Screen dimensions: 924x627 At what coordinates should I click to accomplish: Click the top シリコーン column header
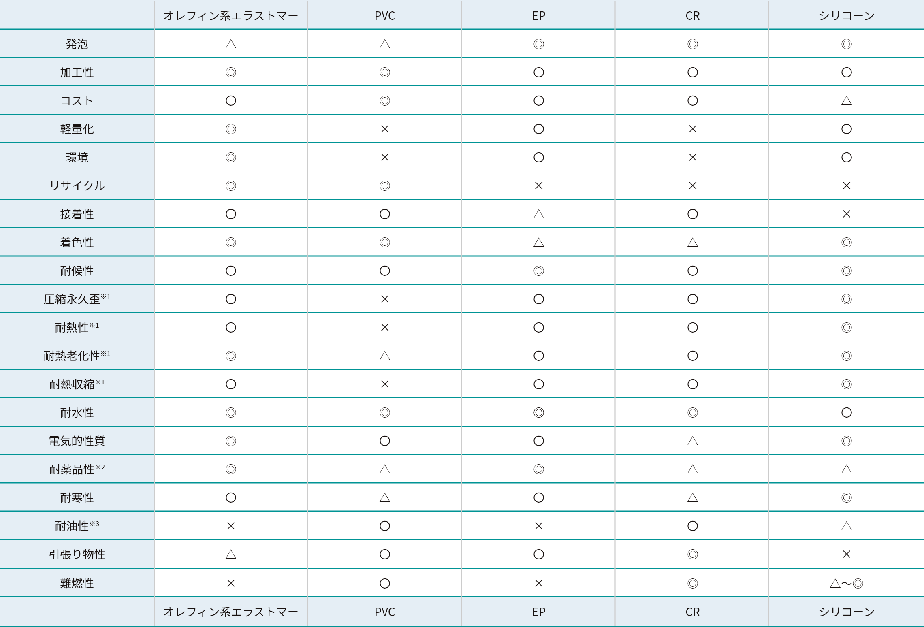tap(847, 16)
